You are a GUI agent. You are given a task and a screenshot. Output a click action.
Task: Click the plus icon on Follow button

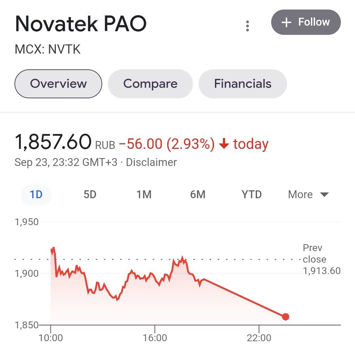(x=286, y=23)
